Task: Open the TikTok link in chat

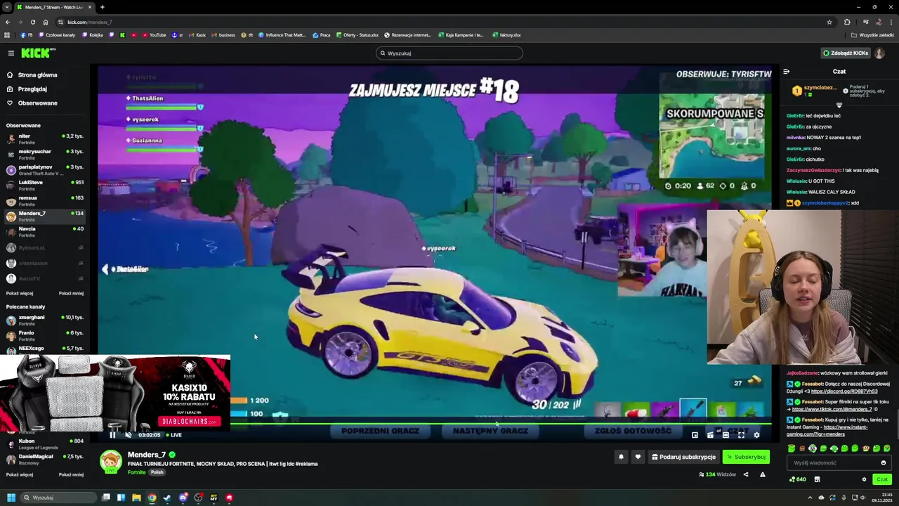Action: click(x=832, y=409)
